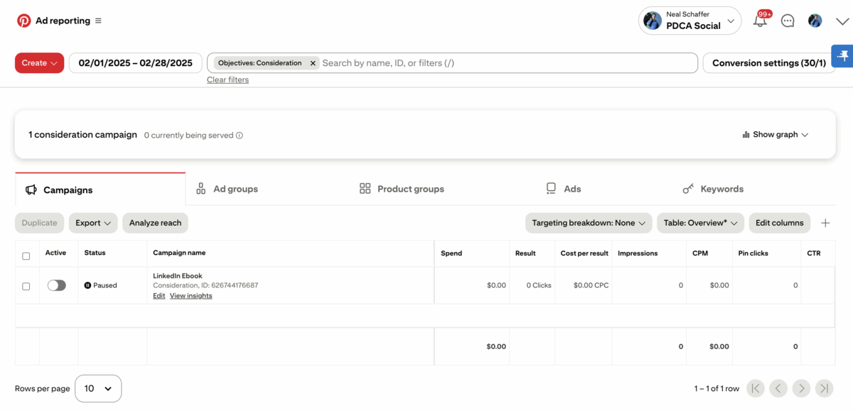The image size is (853, 411).
Task: Expand the Rows per page dropdown
Action: point(98,388)
